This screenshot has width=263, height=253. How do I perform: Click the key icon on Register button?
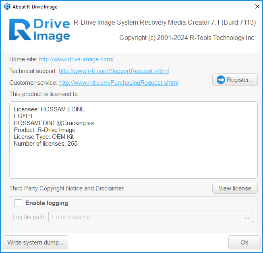[221, 80]
